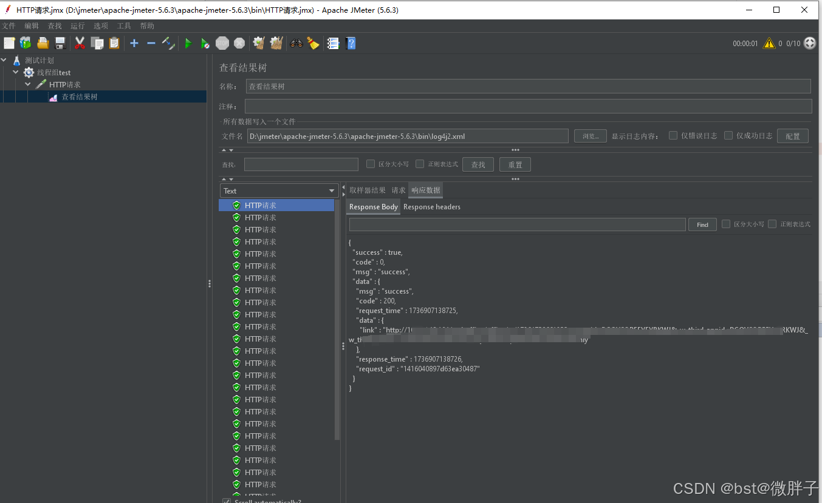Screen dimensions: 822x503
Task: Create a new test plan toolbar icon
Action: tap(9, 43)
